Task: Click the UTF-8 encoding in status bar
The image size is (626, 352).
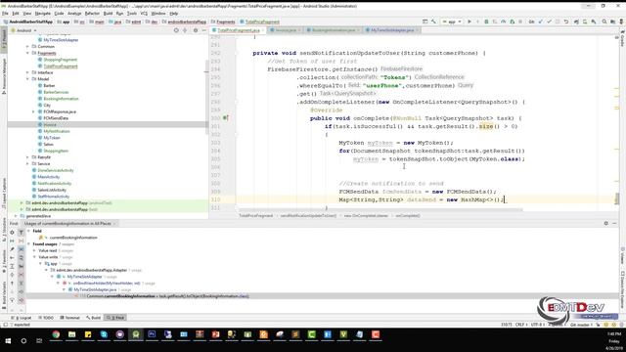Action: 537,325
